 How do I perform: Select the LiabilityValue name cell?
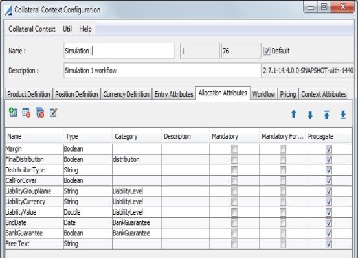[x=34, y=212]
